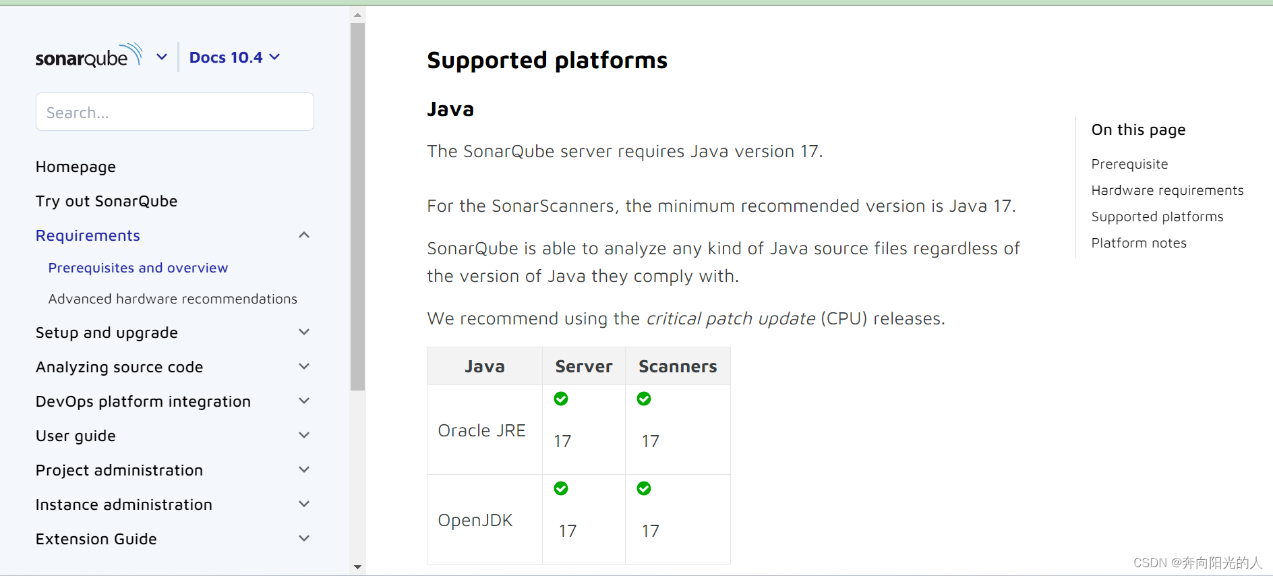Expand the Project administration chevron
This screenshot has height=576, width=1273.
coord(304,470)
